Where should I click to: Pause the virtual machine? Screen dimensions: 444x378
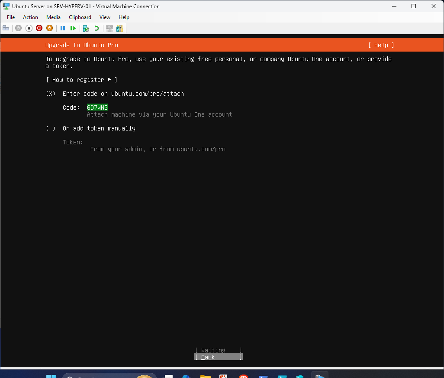(x=63, y=28)
